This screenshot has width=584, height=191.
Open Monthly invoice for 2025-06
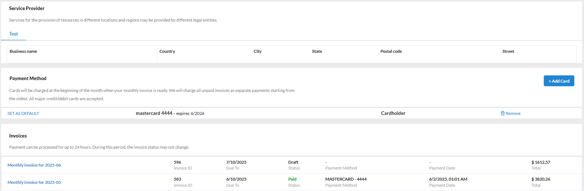click(x=34, y=165)
